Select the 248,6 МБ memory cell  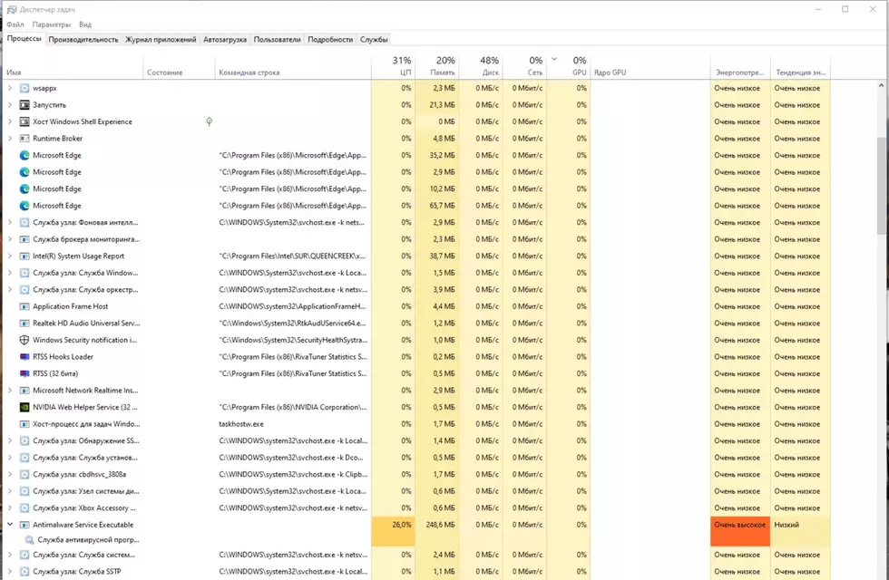point(437,531)
